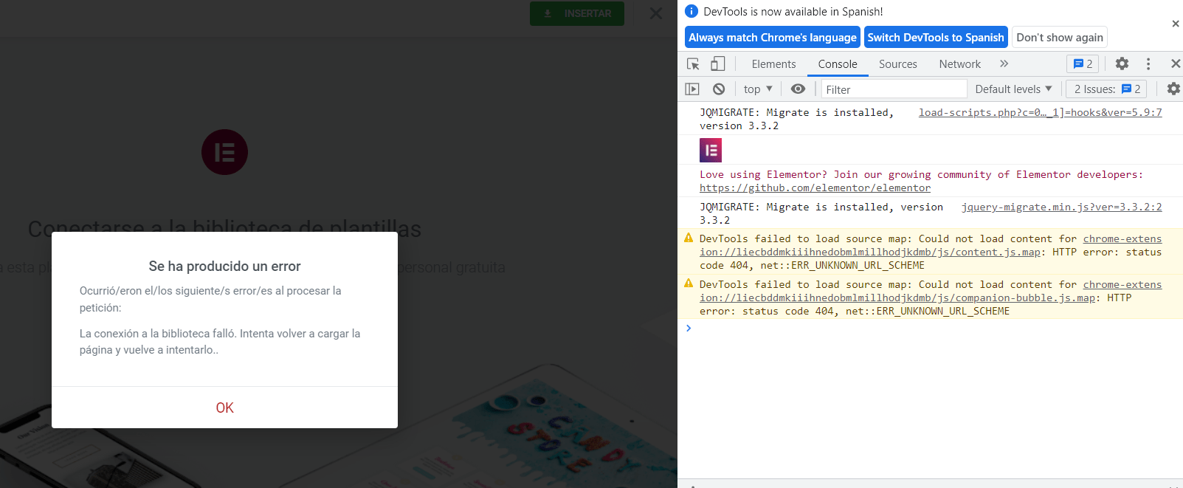Expand more DevTools tabs chevron

(x=1004, y=63)
